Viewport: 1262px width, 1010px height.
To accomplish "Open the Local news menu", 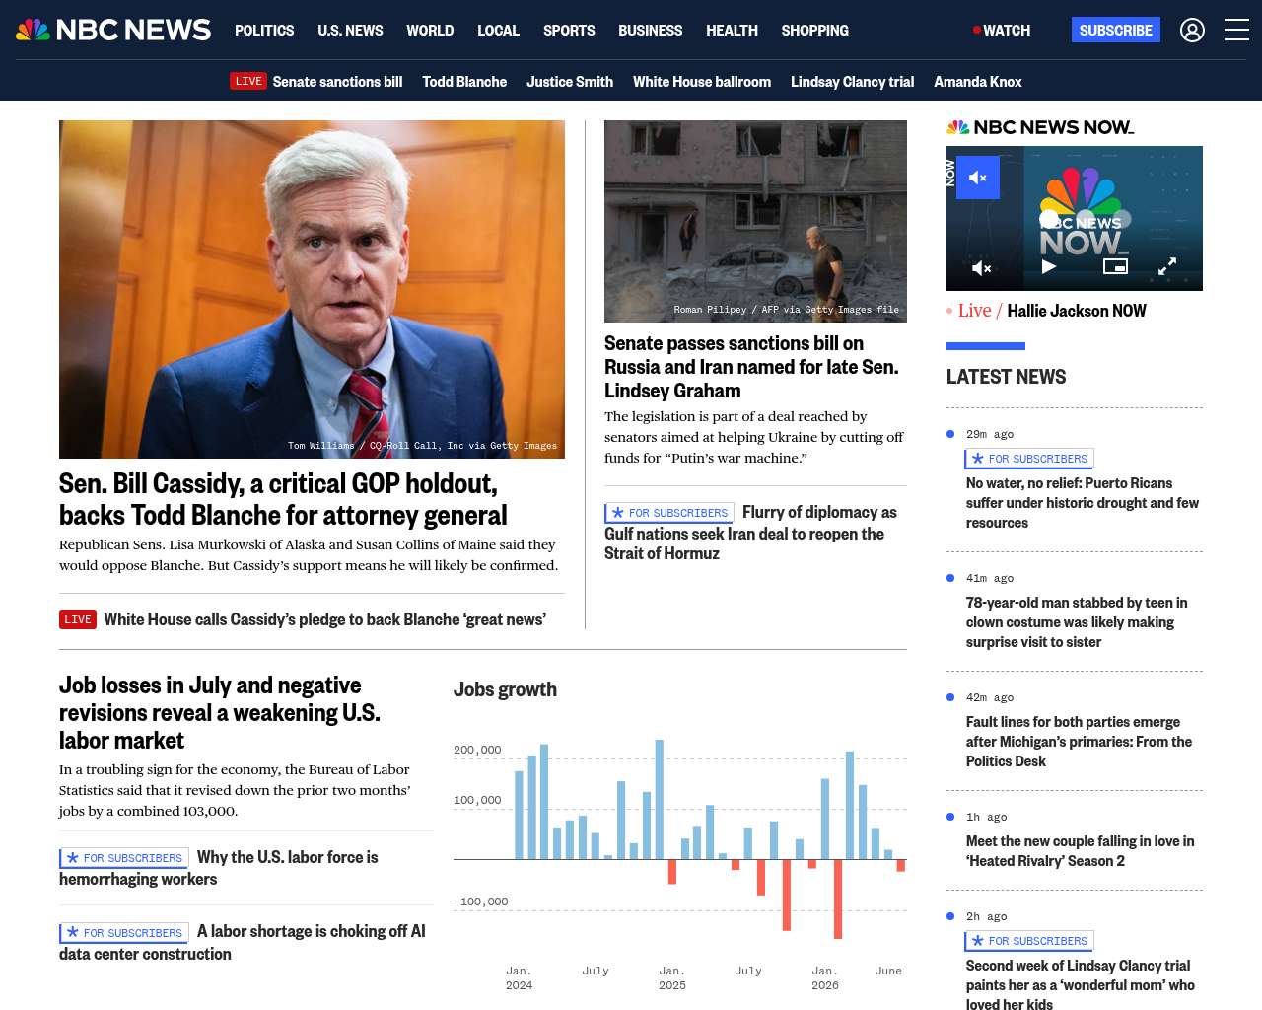I will pos(498,31).
